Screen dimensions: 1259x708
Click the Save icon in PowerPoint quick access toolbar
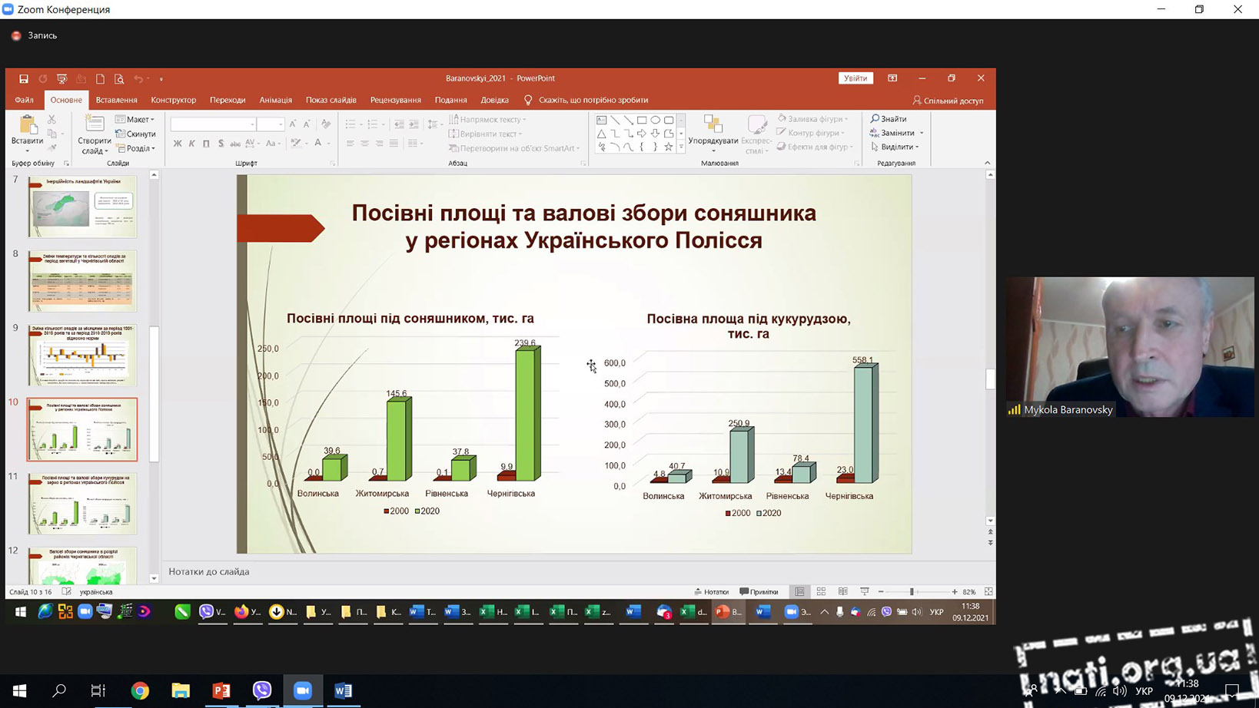coord(24,79)
